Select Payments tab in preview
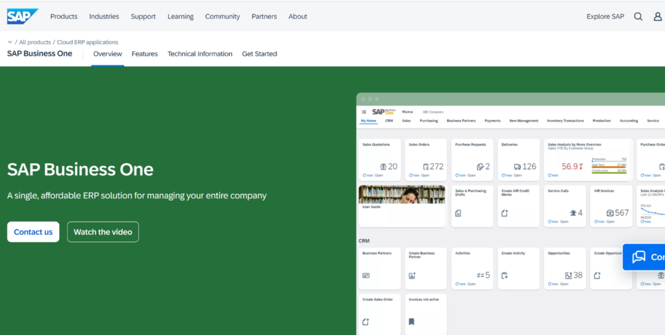 click(x=492, y=121)
